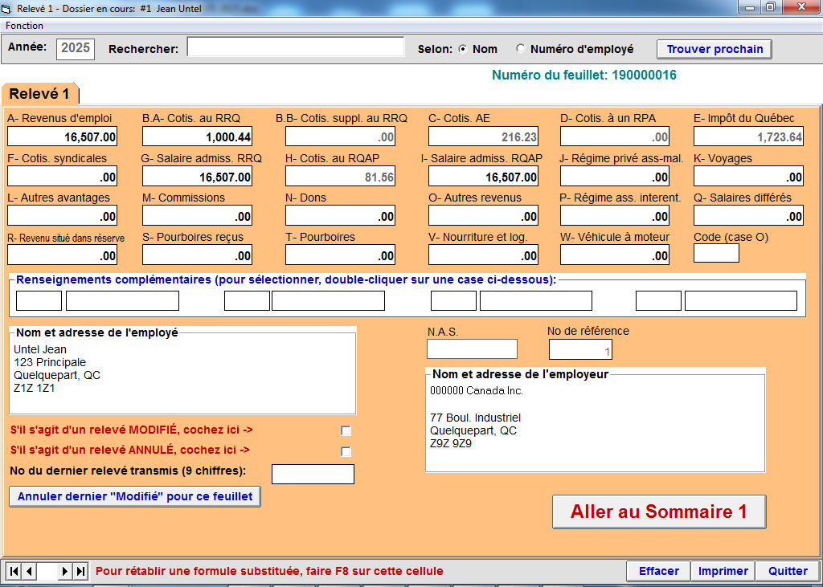
Task: Focus the Rechercher search field
Action: tap(295, 47)
